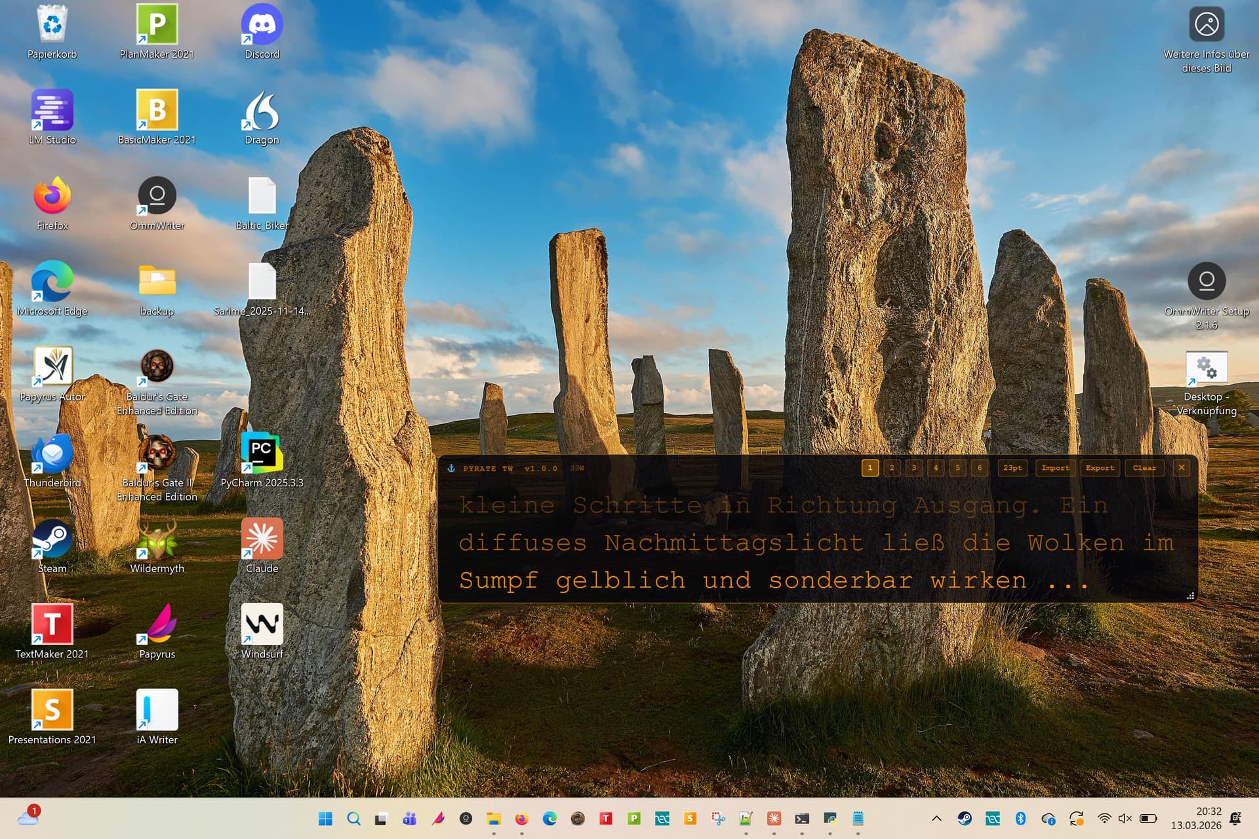
Task: Select the PyCharm 2025.3.3 shortcut
Action: (x=262, y=454)
